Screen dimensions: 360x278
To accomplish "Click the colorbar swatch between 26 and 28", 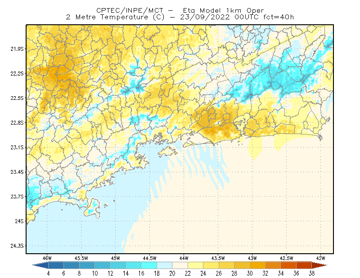I will click(226, 265).
